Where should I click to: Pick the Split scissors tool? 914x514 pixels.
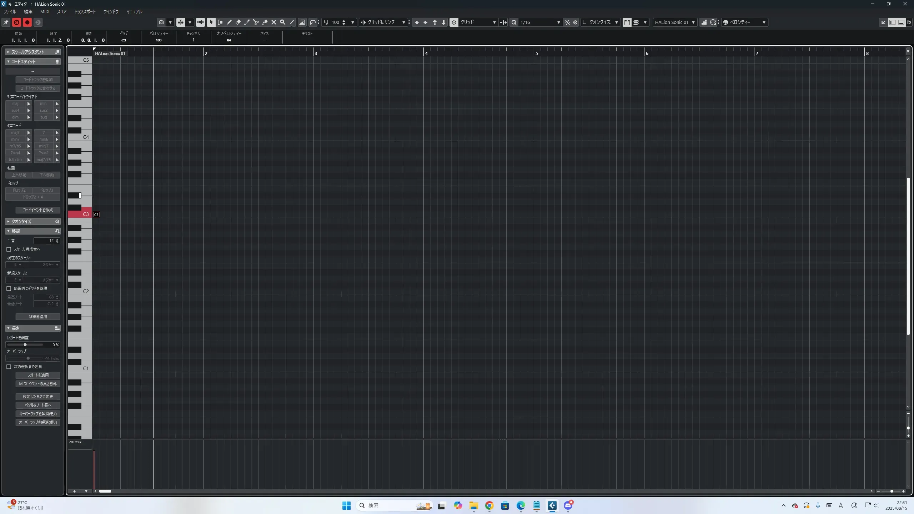point(256,22)
